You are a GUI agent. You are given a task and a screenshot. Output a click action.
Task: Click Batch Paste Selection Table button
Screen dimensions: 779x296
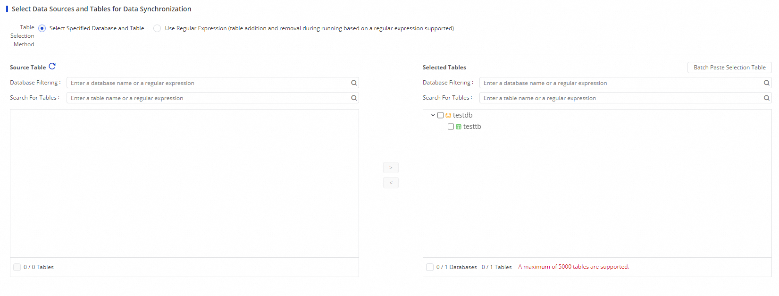pos(729,68)
